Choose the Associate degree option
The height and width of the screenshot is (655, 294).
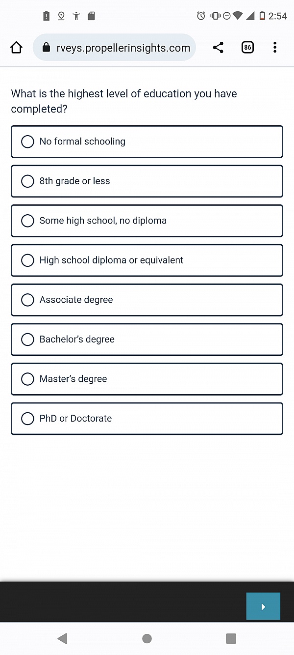(x=147, y=300)
